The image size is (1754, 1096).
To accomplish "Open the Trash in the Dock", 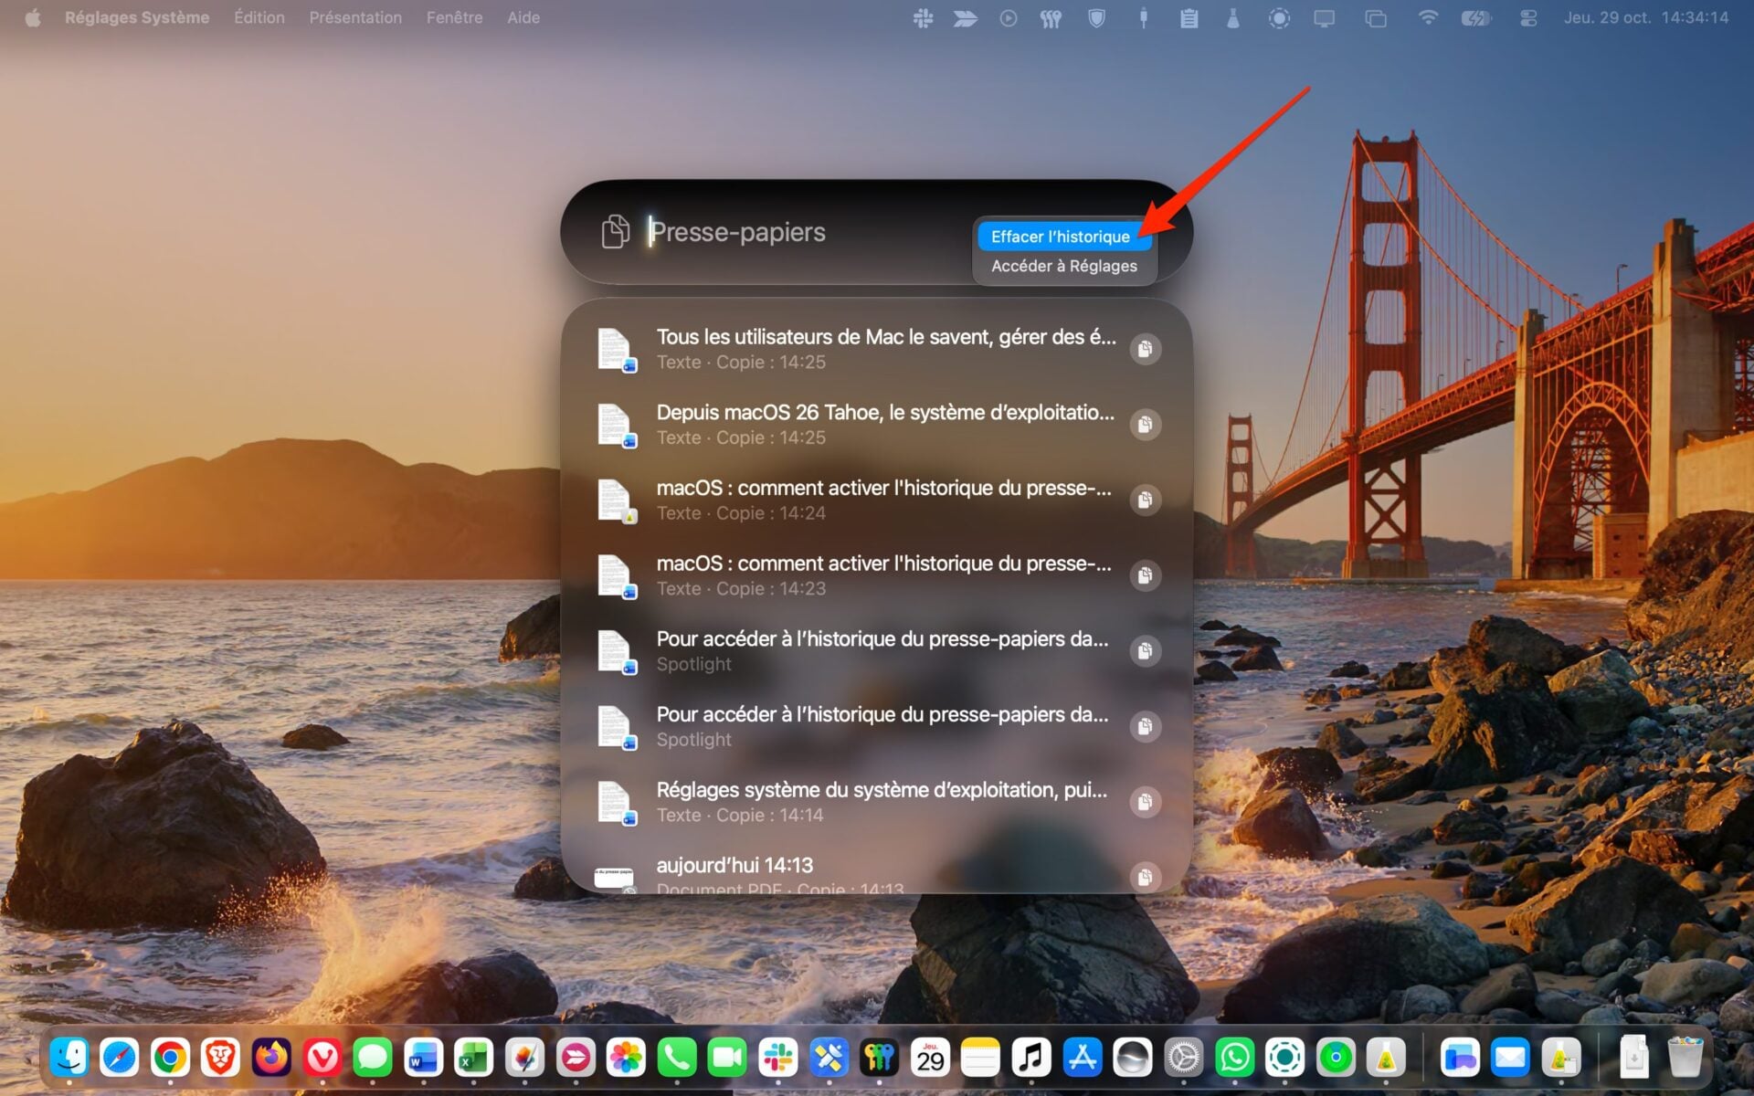I will pos(1685,1058).
